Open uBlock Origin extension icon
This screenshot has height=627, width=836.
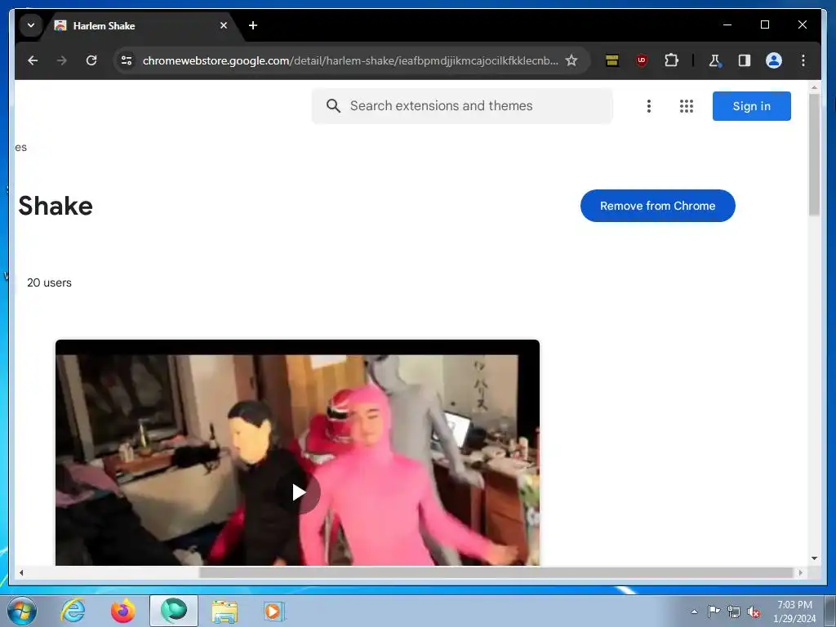click(x=642, y=60)
